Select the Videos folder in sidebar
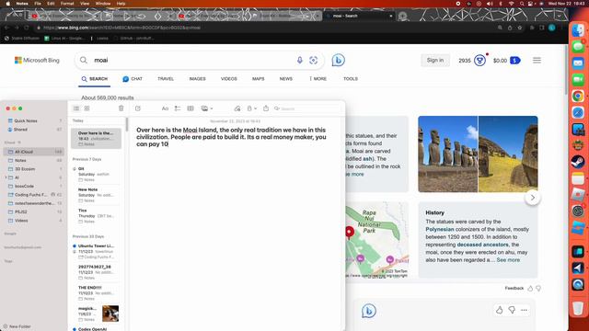 pos(34,221)
